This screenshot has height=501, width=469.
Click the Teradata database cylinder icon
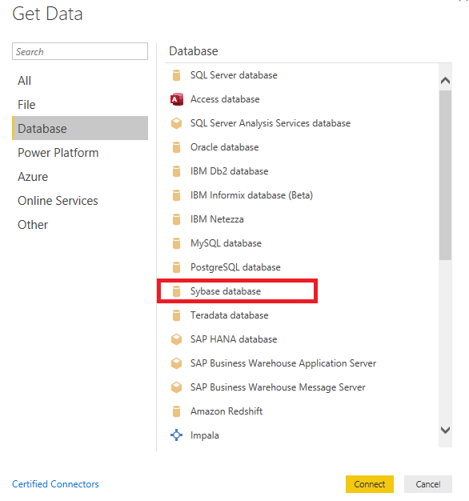coord(176,315)
